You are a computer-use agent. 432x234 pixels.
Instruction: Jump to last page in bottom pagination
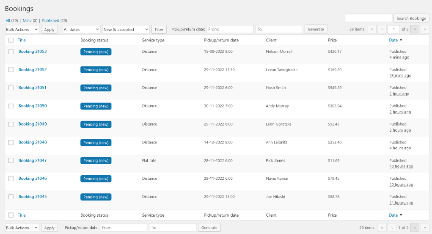click(424, 228)
